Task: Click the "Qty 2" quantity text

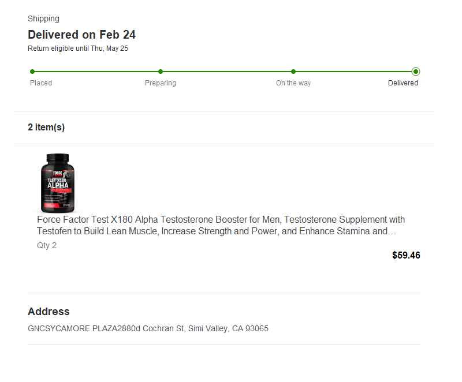Action: 47,245
